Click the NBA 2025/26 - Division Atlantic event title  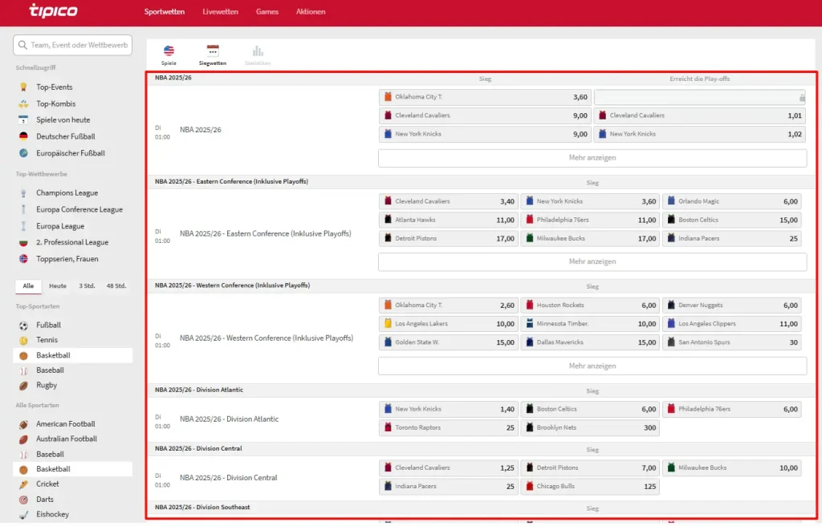pos(229,419)
